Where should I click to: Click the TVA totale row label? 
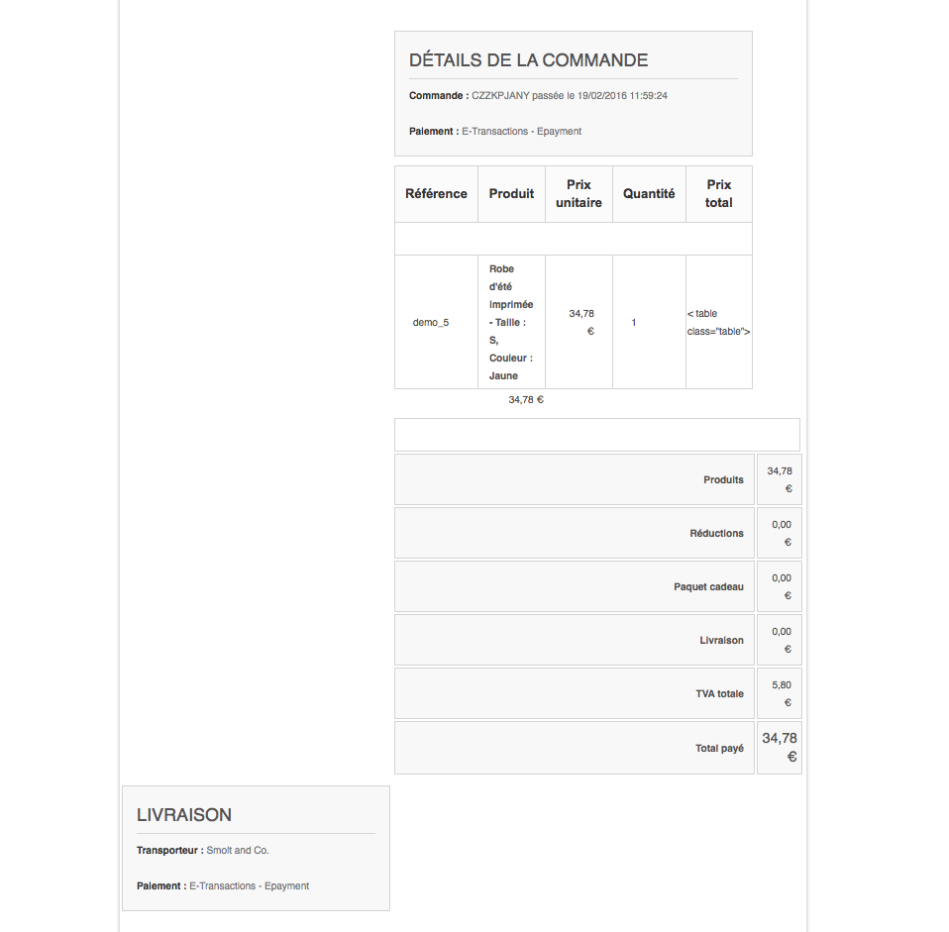pos(719,694)
